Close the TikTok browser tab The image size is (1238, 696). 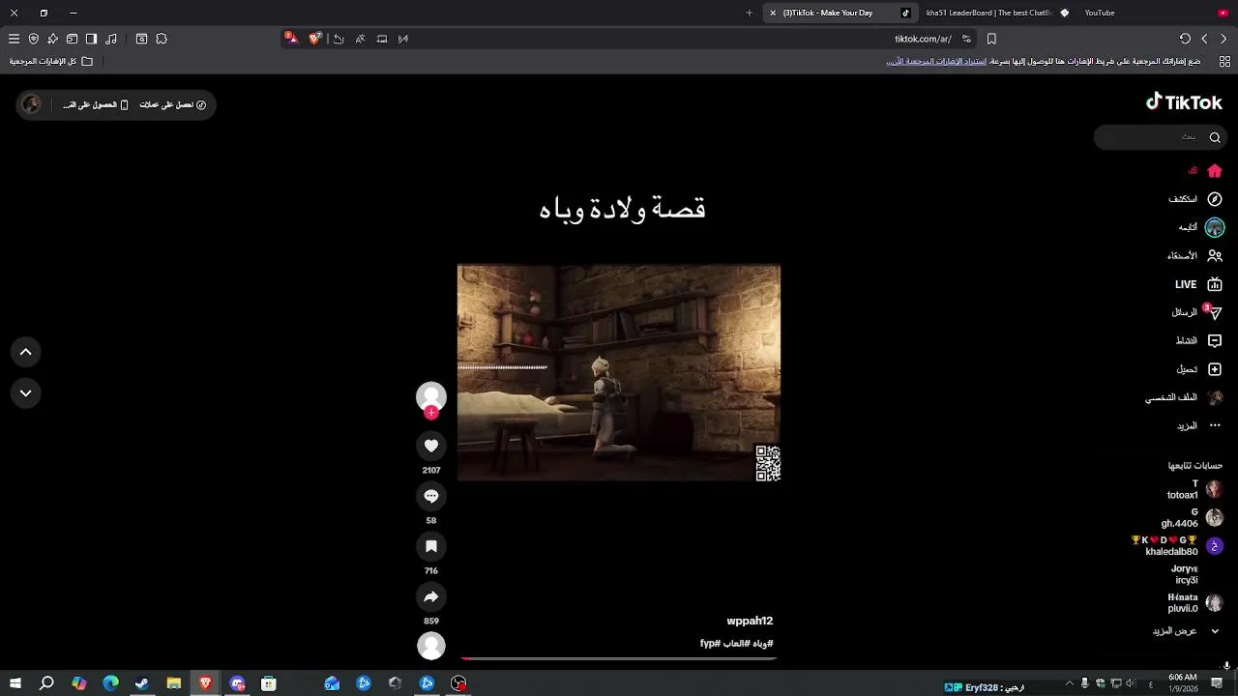click(x=773, y=13)
